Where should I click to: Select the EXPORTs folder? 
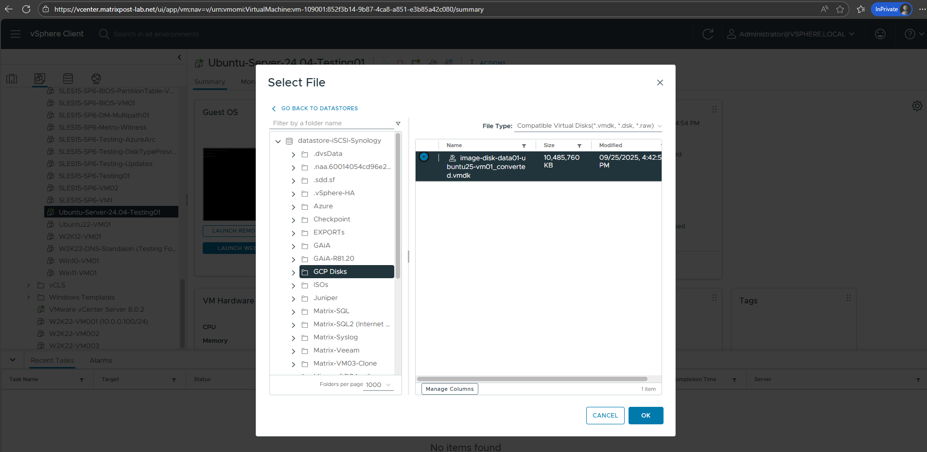[x=329, y=233]
